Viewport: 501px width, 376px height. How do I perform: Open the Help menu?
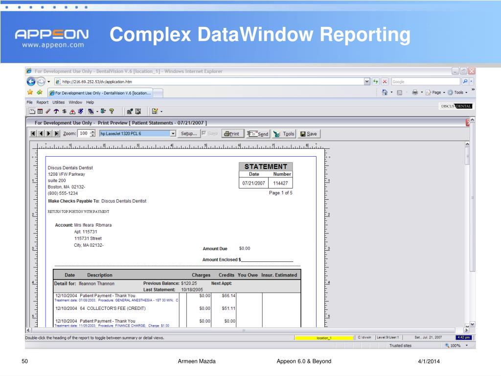[90, 102]
